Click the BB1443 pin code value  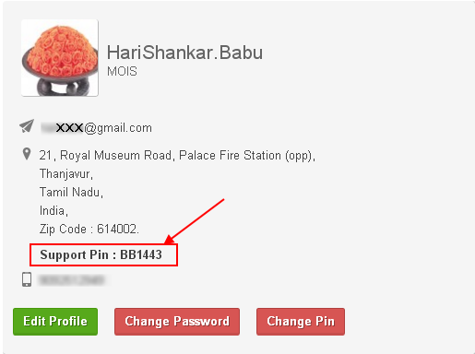point(141,254)
